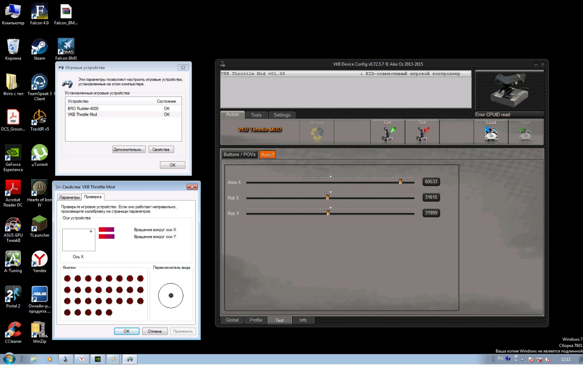This screenshot has height=365, width=583.
Task: Select the Проверка tab in properties dialog
Action: coord(93,197)
